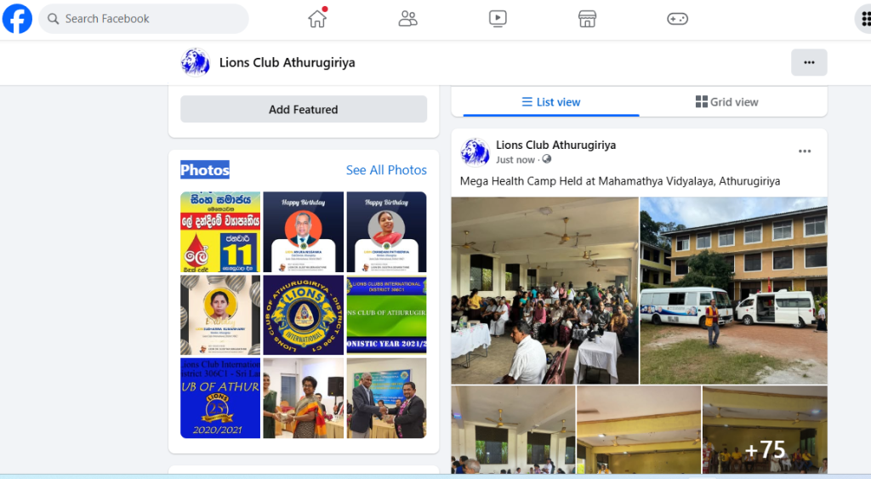Open the Watch video icon
The height and width of the screenshot is (479, 871).
coord(498,19)
